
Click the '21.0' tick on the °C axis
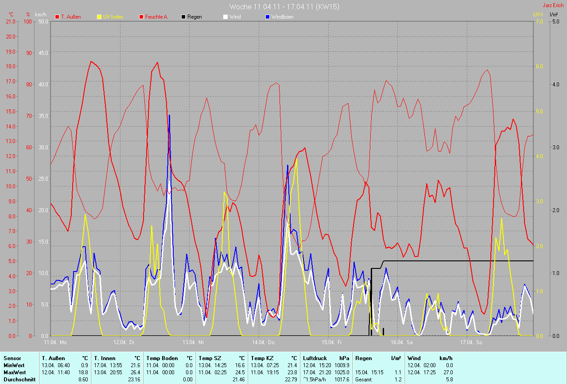point(10,21)
